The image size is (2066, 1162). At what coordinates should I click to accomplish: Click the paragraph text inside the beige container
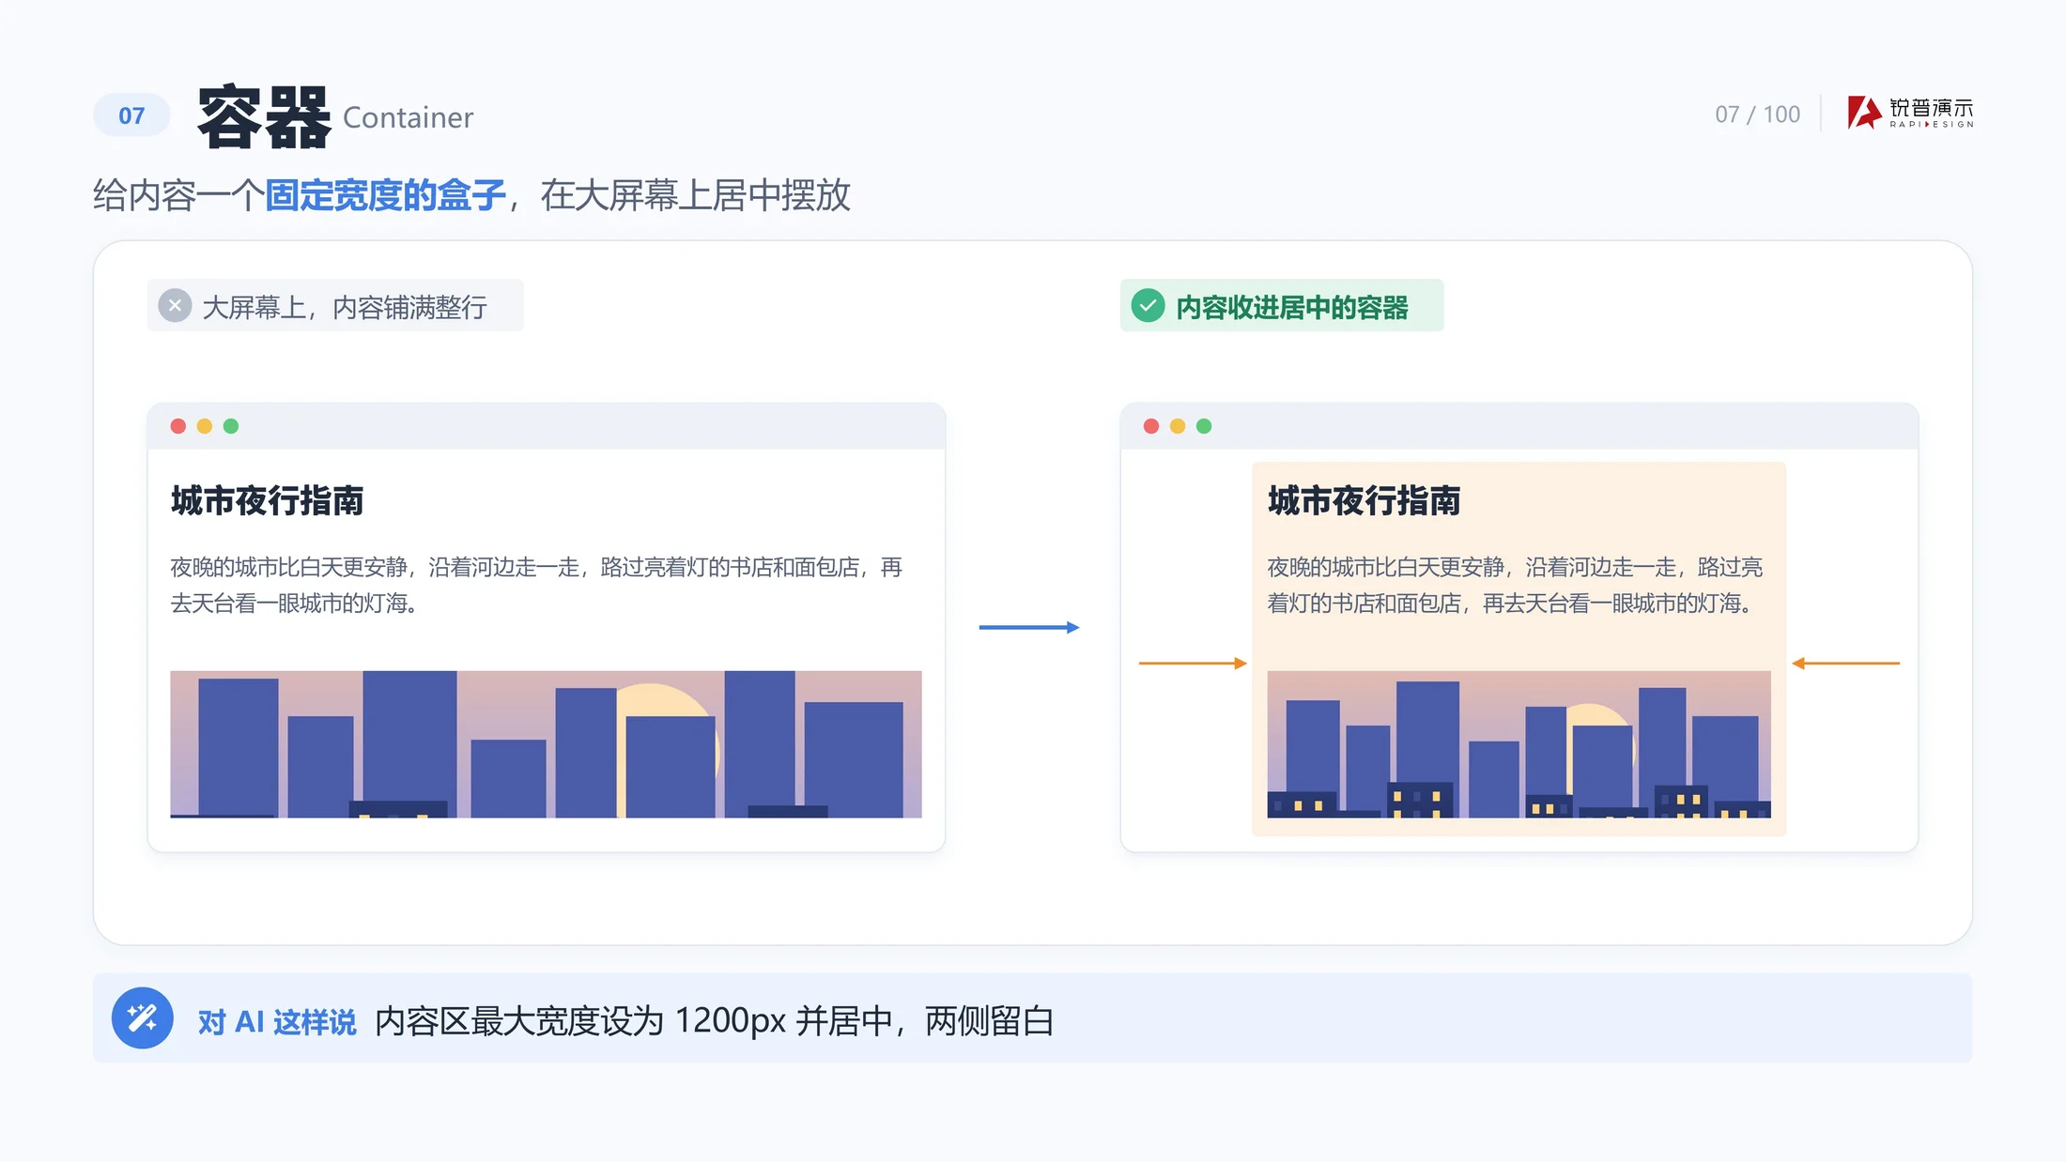[x=1515, y=585]
